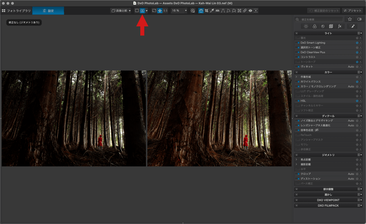This screenshot has height=224, width=366.
Task: Click help icon beside DxO ClearView Plus
Action: pos(360,52)
